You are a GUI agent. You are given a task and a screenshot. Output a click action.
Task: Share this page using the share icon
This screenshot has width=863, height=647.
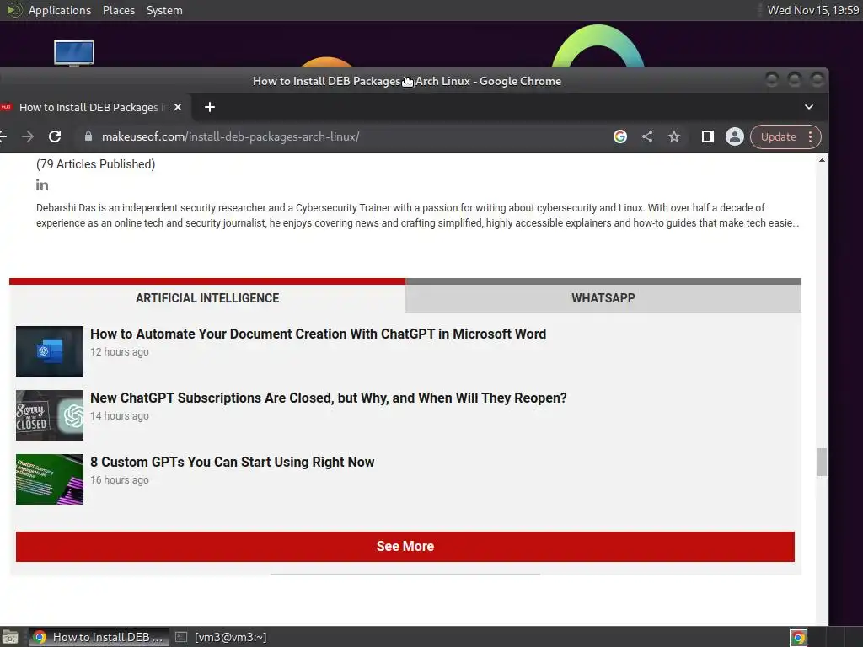[x=647, y=136]
